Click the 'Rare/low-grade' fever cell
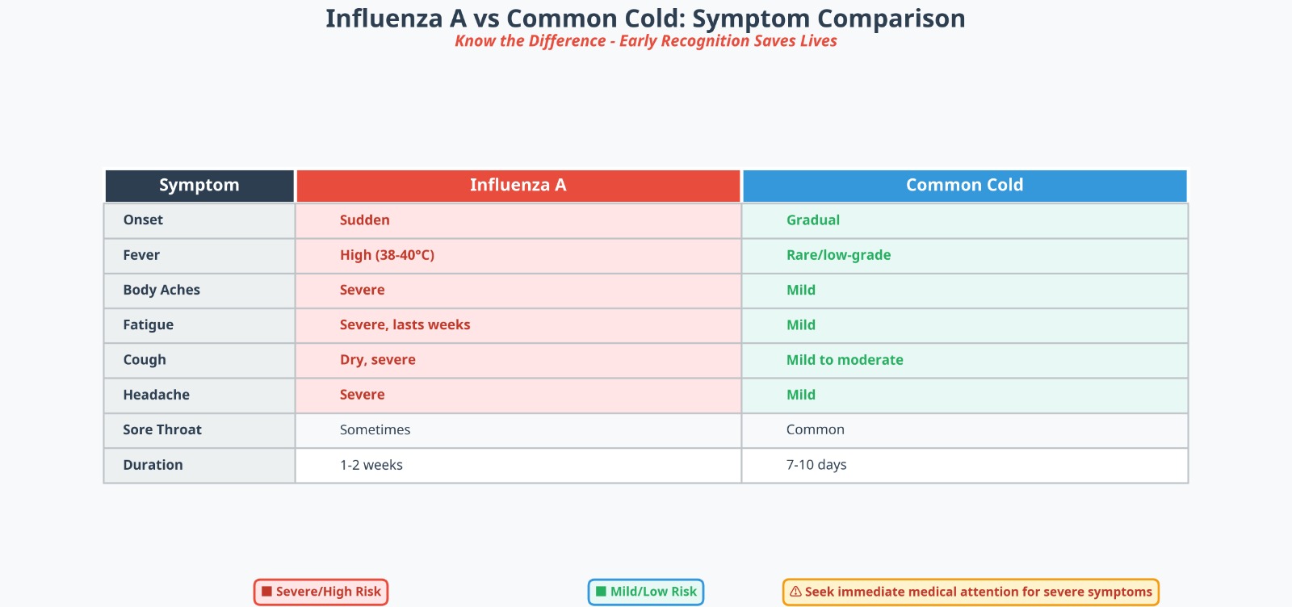This screenshot has width=1292, height=607. click(x=838, y=255)
